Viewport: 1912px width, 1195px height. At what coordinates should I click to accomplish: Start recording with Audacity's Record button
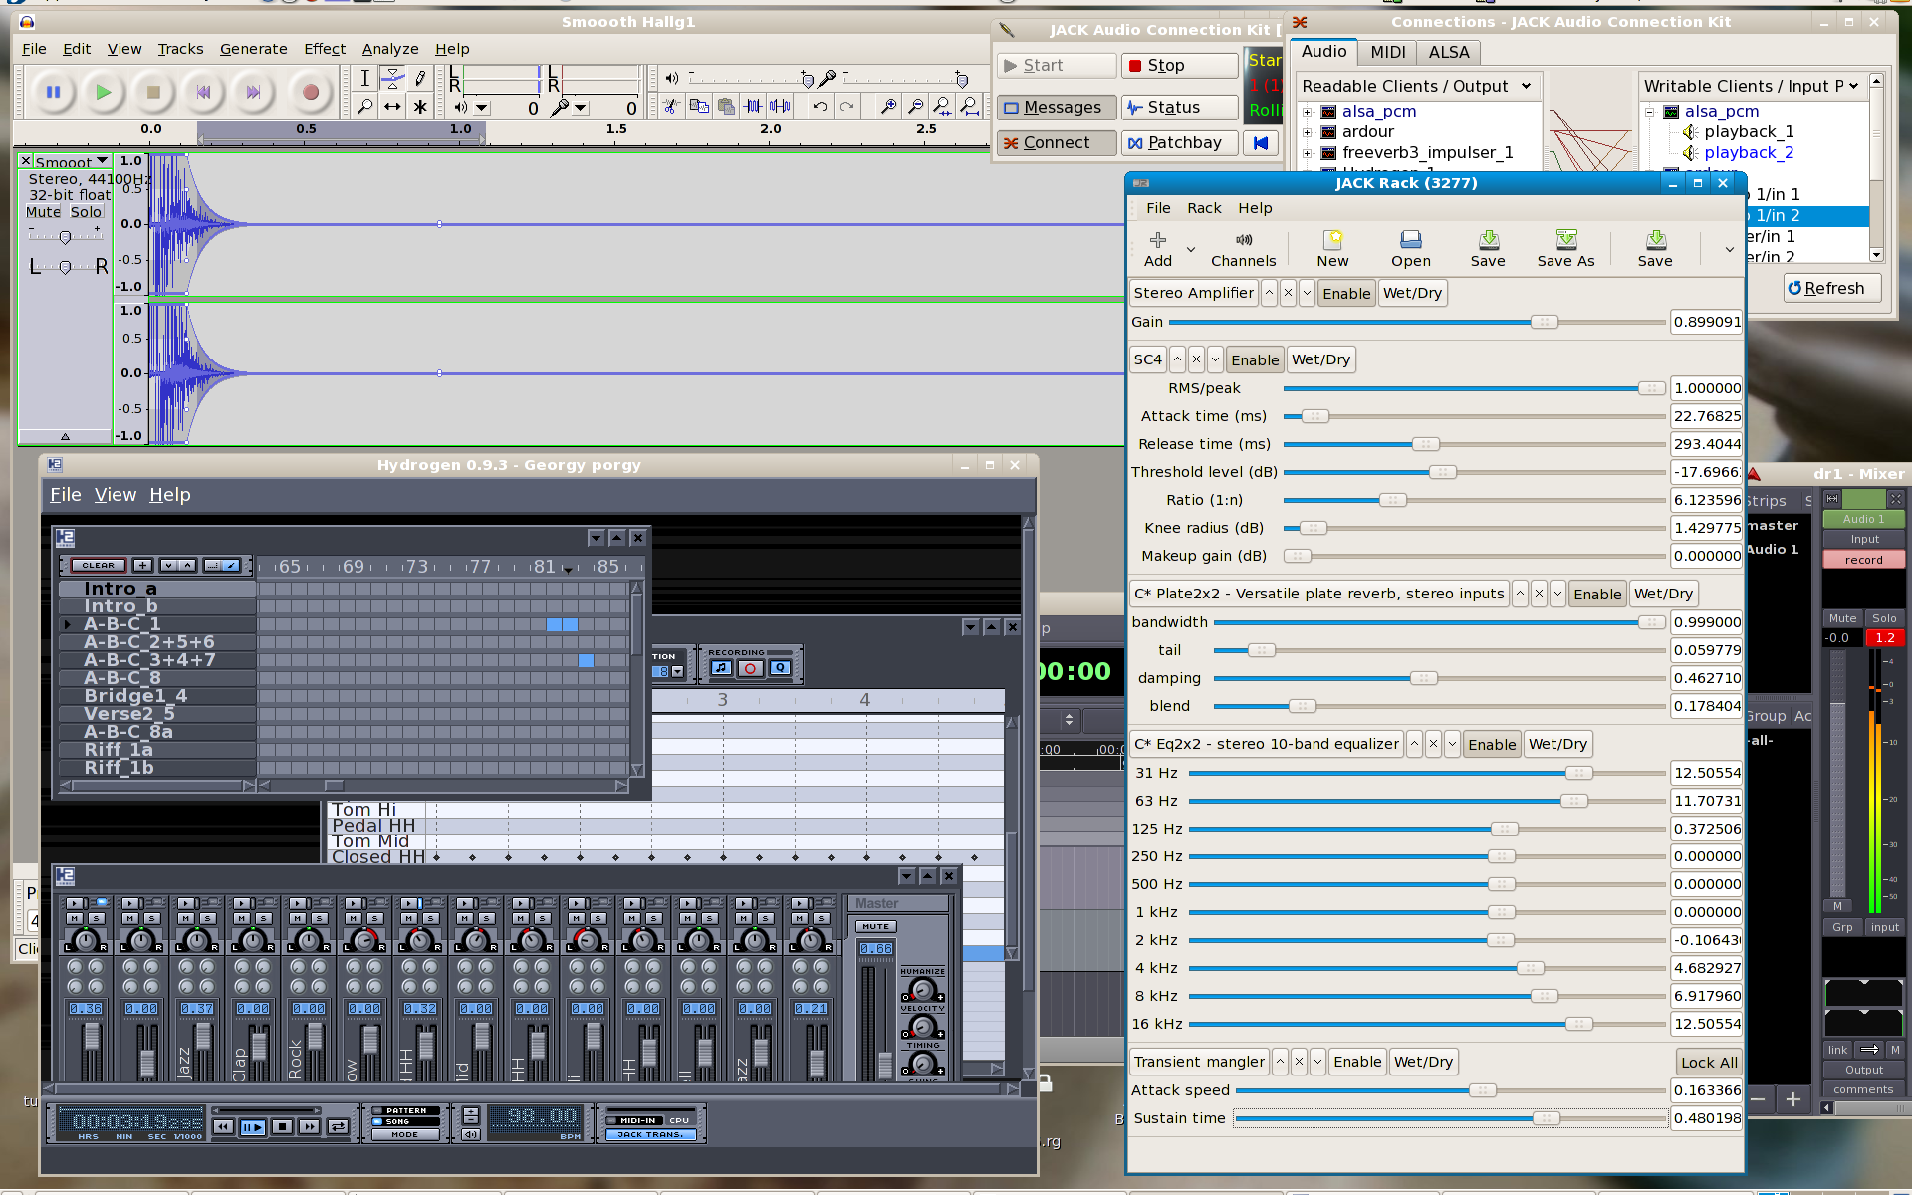[x=311, y=92]
